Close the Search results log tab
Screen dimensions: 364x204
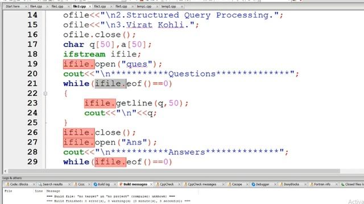tap(69, 184)
